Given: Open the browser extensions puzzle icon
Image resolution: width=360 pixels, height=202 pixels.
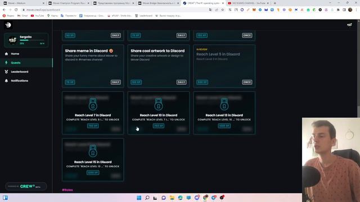Looking at the screenshot, I should tap(338, 10).
